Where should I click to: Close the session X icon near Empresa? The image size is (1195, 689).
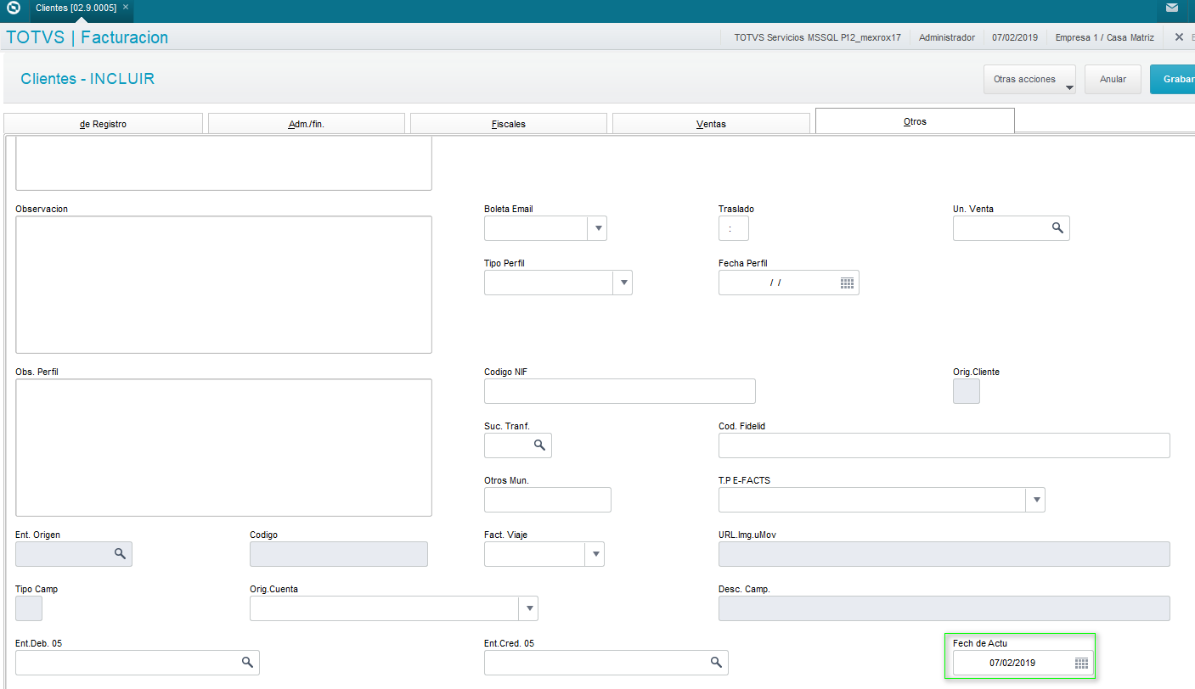[x=1179, y=37]
